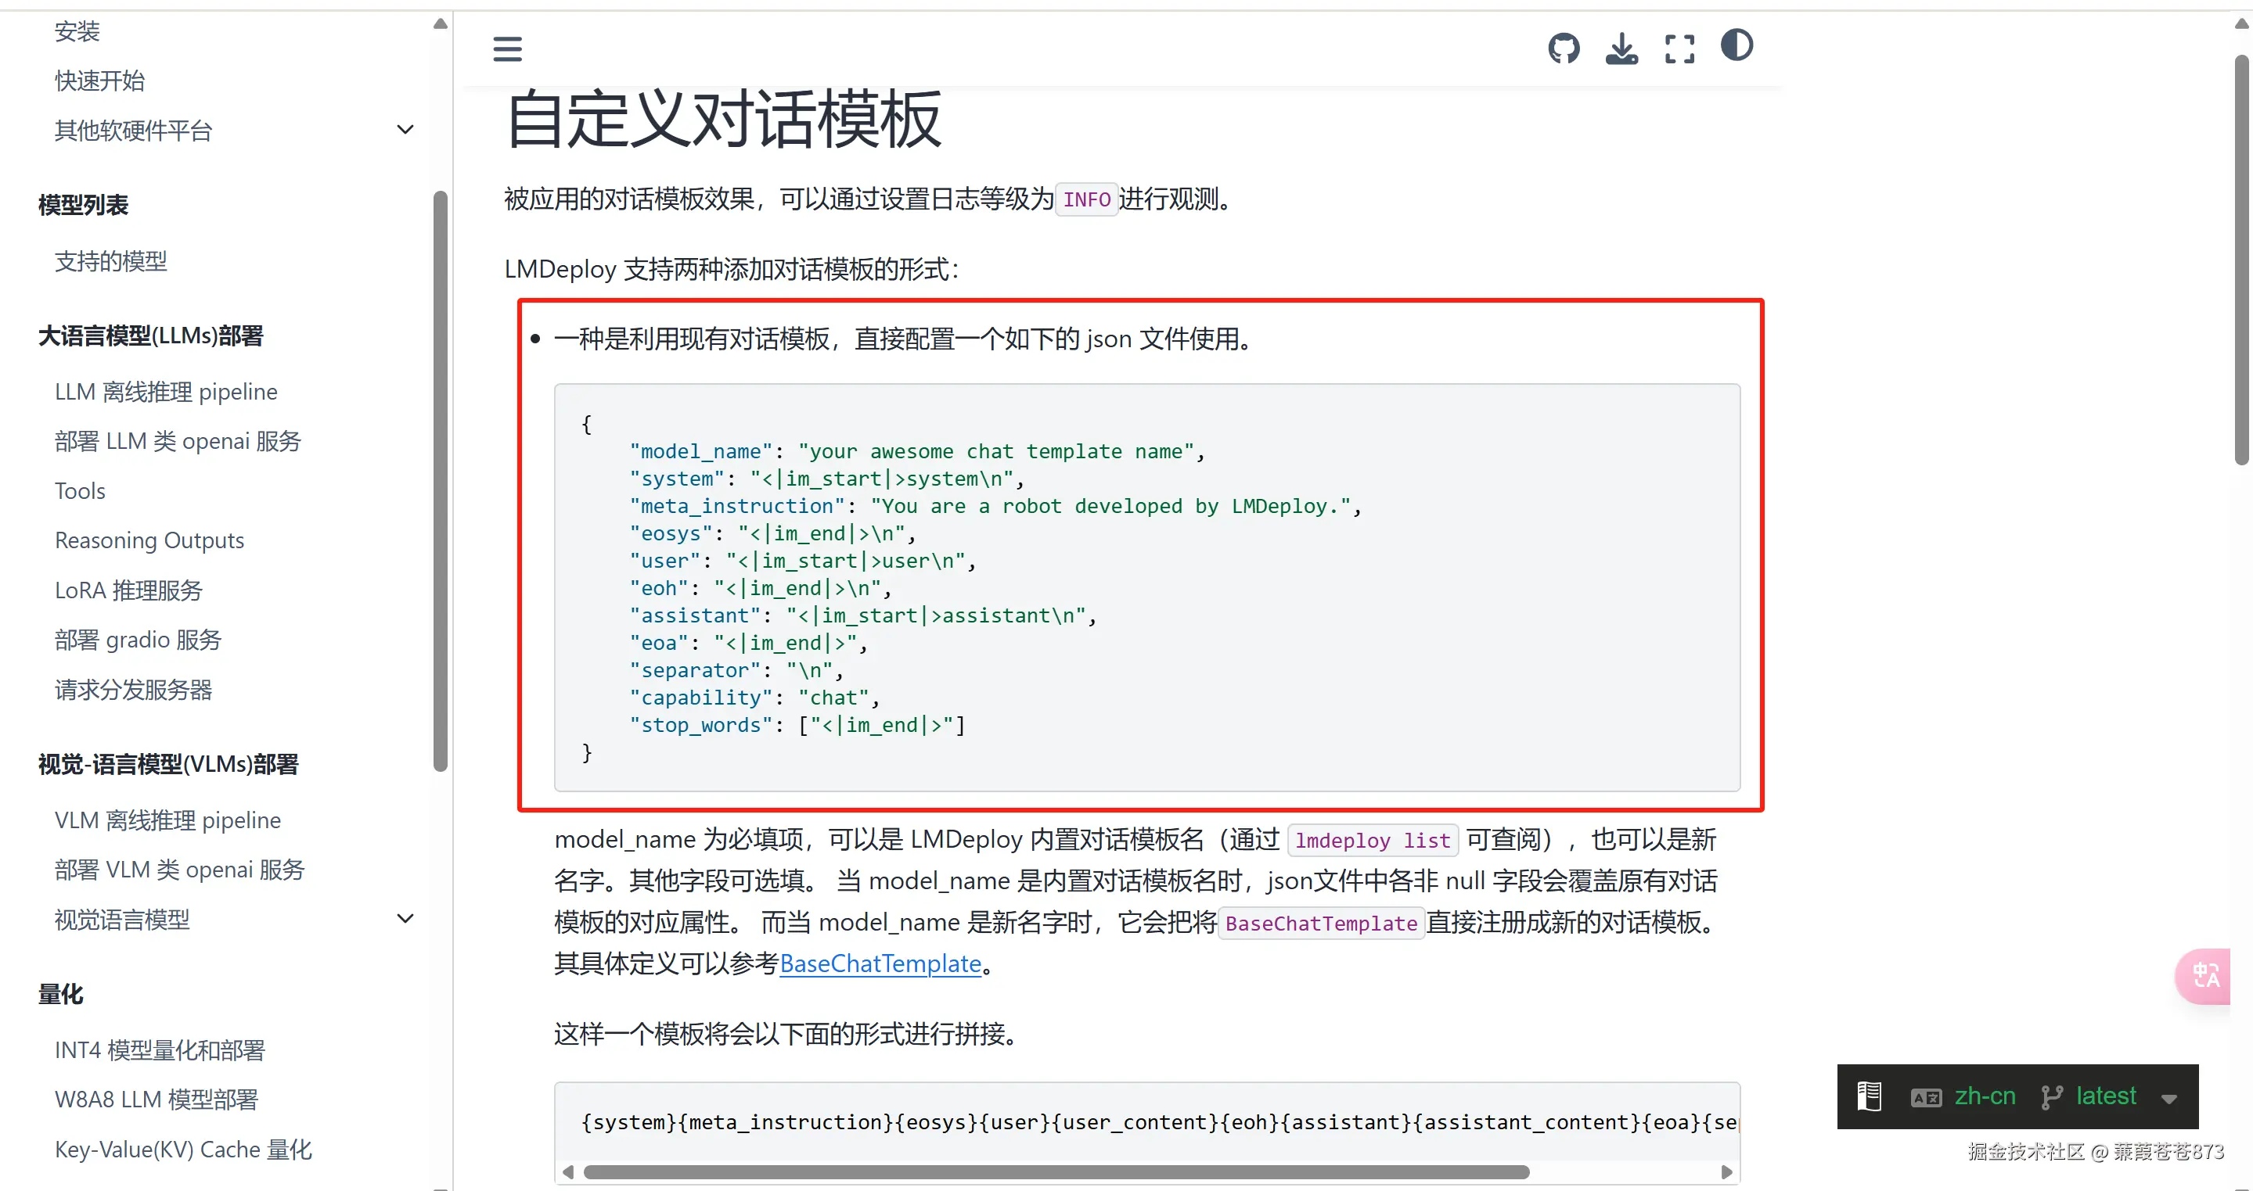Viewport: 2253px width, 1191px height.
Task: Open the GitHub repository icon
Action: (x=1563, y=48)
